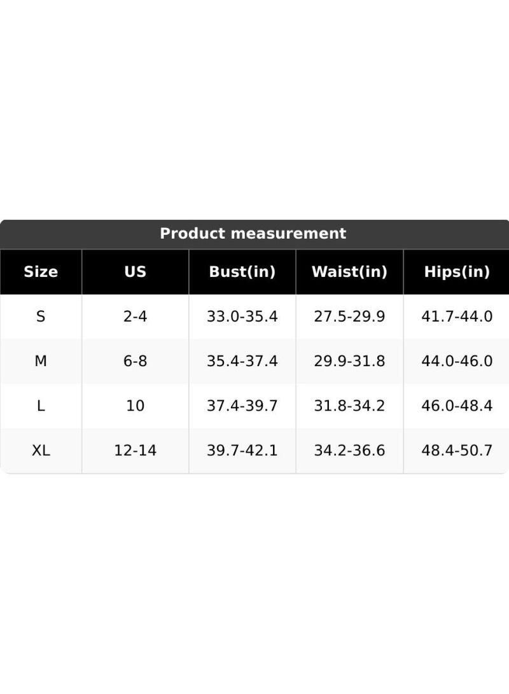Viewport: 509px width, 694px height.
Task: Select size L row label
Action: (41, 406)
